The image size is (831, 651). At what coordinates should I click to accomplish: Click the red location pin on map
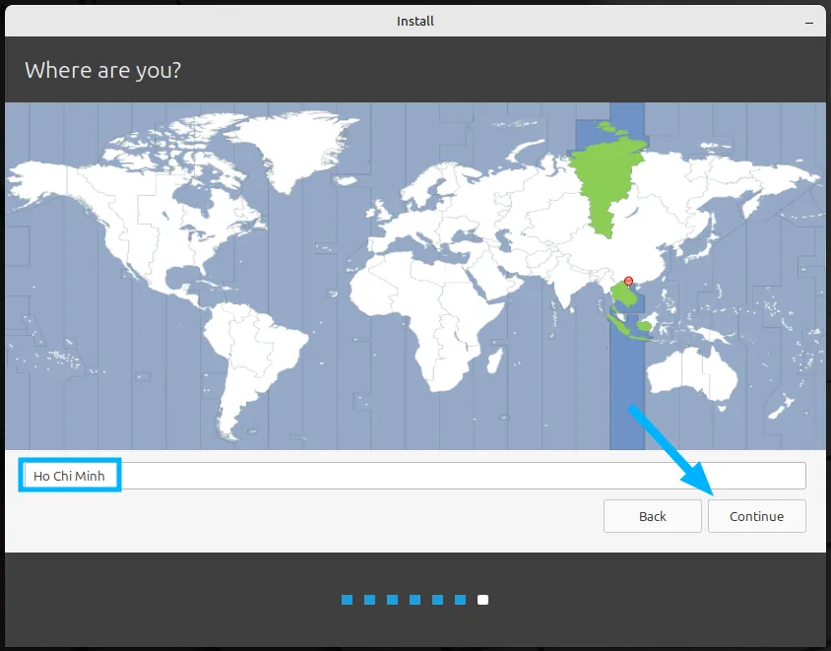coord(628,282)
